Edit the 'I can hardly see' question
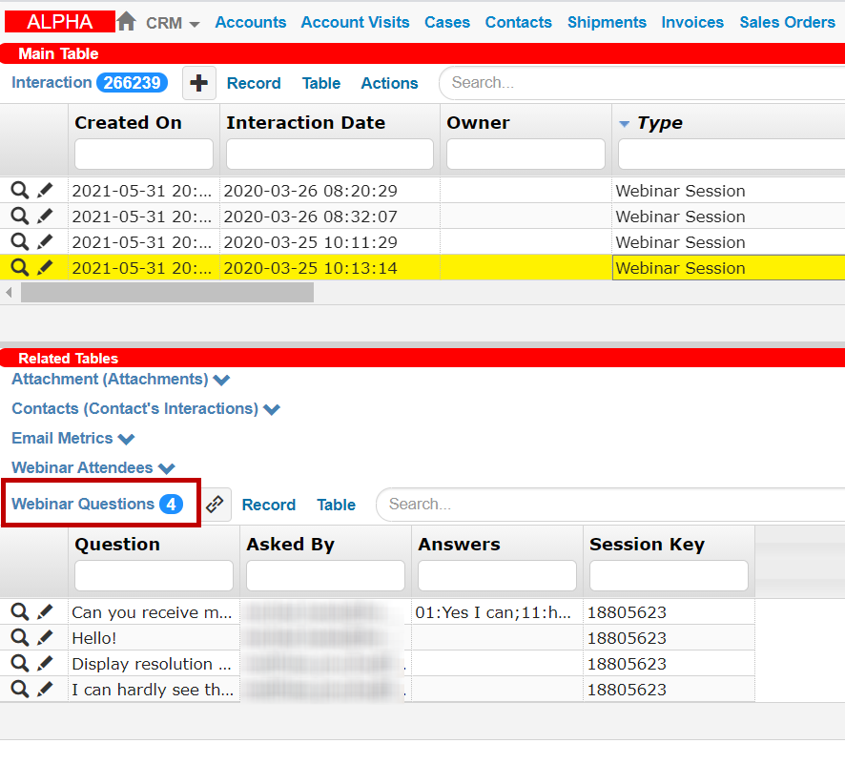 (45, 690)
